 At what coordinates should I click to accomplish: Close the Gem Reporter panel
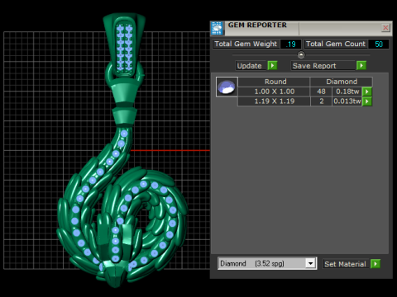coord(385,27)
